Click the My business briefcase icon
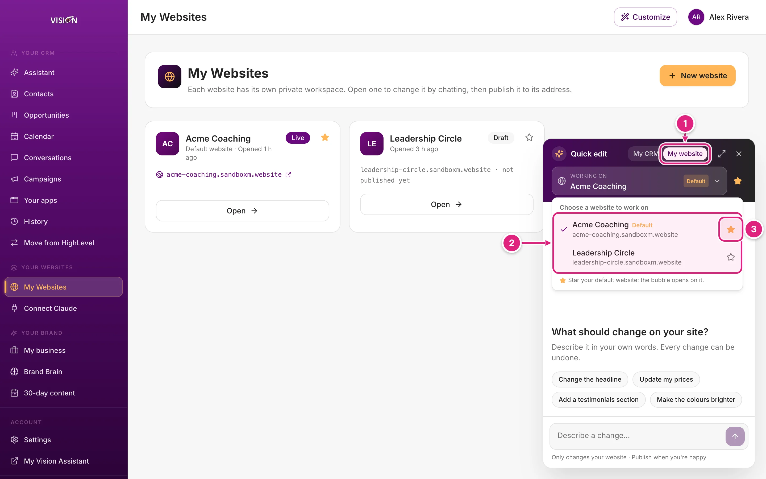Image resolution: width=766 pixels, height=479 pixels. coord(14,350)
